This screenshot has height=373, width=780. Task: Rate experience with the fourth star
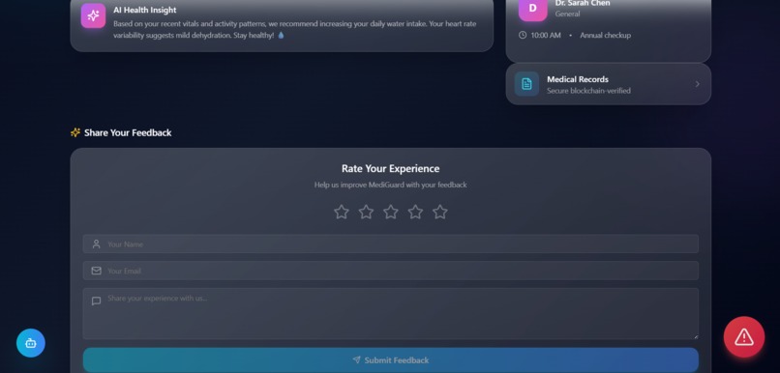tap(415, 212)
